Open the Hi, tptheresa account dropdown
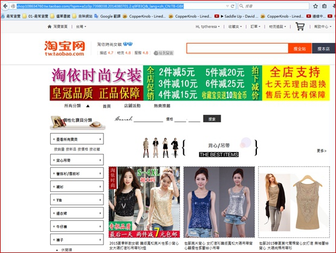The width and height of the screenshot is (336, 253). pos(207,27)
